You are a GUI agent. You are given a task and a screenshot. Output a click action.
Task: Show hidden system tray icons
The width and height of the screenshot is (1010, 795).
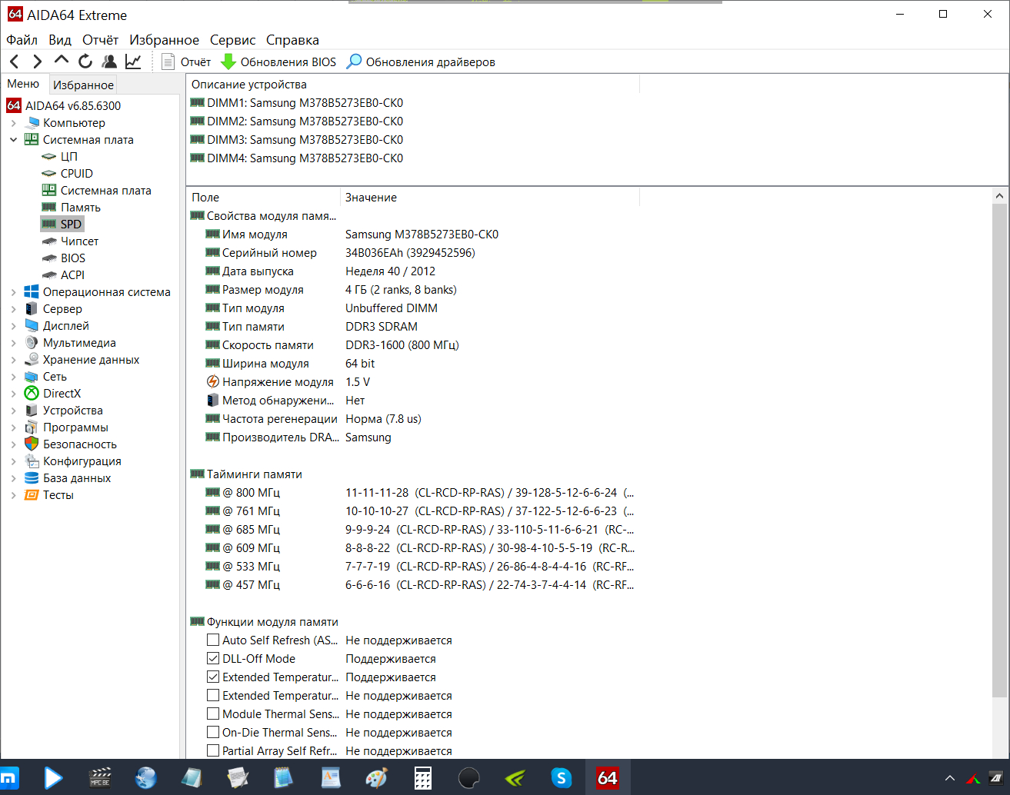(950, 778)
